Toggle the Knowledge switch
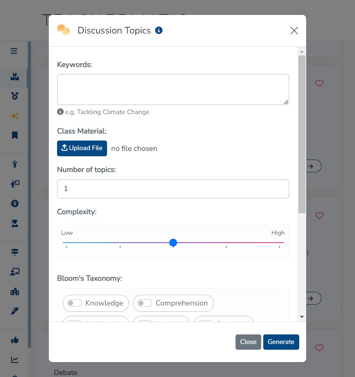The width and height of the screenshot is (355, 377). (x=74, y=303)
